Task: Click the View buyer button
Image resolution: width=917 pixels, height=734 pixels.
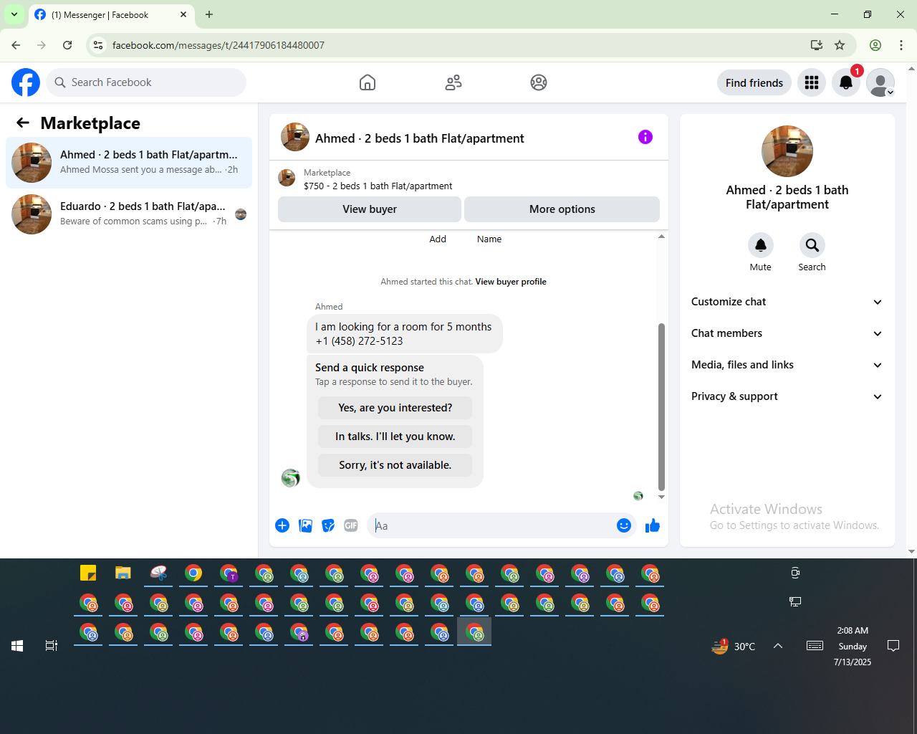Action: point(370,209)
